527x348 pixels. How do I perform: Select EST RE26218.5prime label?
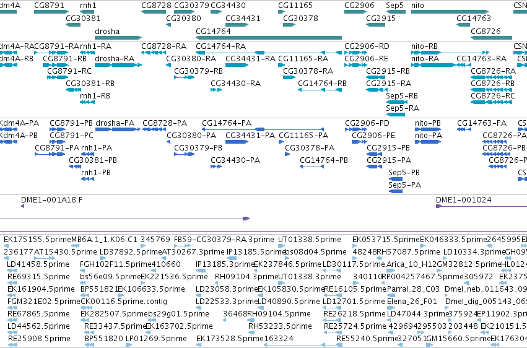pyautogui.click(x=354, y=314)
